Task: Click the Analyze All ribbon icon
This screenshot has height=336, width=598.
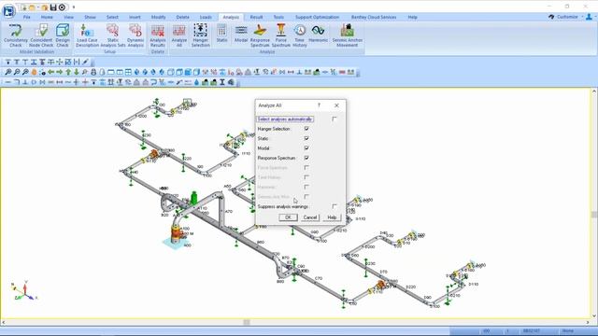Action: (178, 35)
